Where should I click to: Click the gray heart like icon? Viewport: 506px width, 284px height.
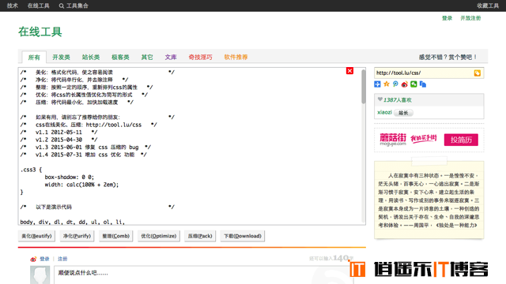click(379, 99)
